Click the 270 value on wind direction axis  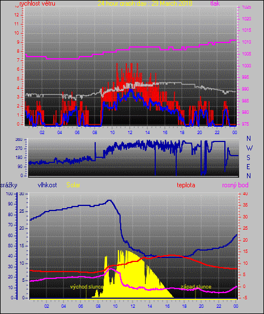[19, 149]
